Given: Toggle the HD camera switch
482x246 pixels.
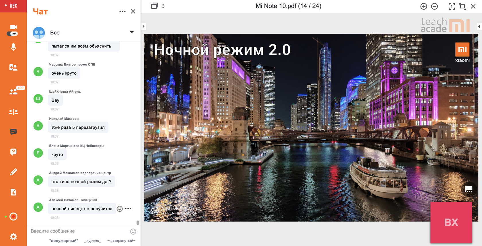Looking at the screenshot, I should pos(12,34).
